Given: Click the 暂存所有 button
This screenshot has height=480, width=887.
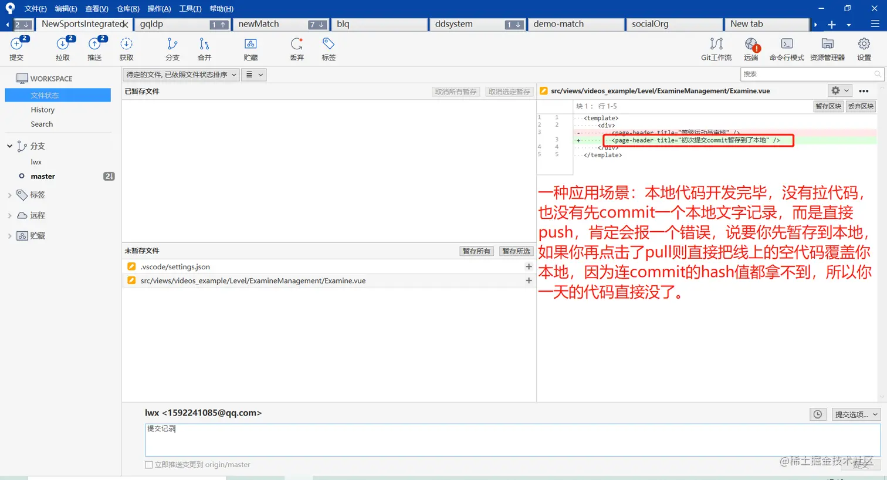Looking at the screenshot, I should coord(476,251).
